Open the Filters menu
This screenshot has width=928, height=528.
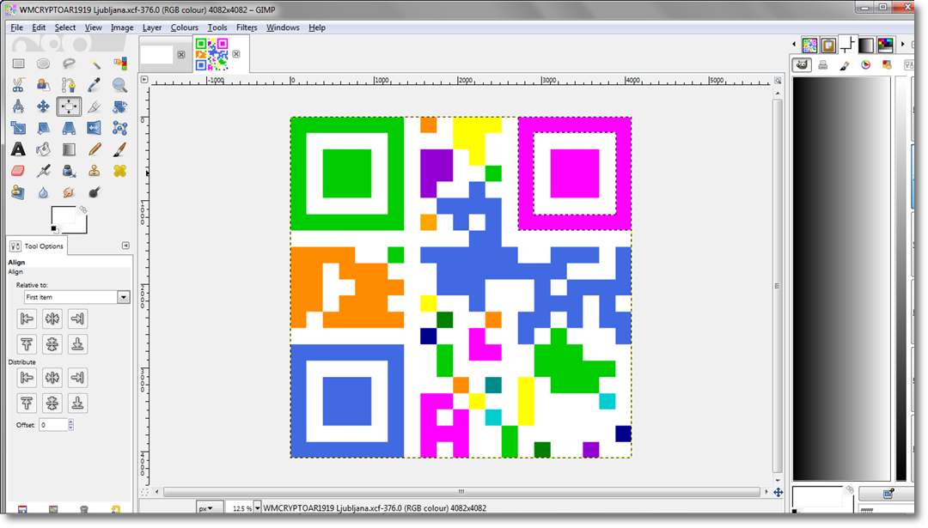click(247, 27)
